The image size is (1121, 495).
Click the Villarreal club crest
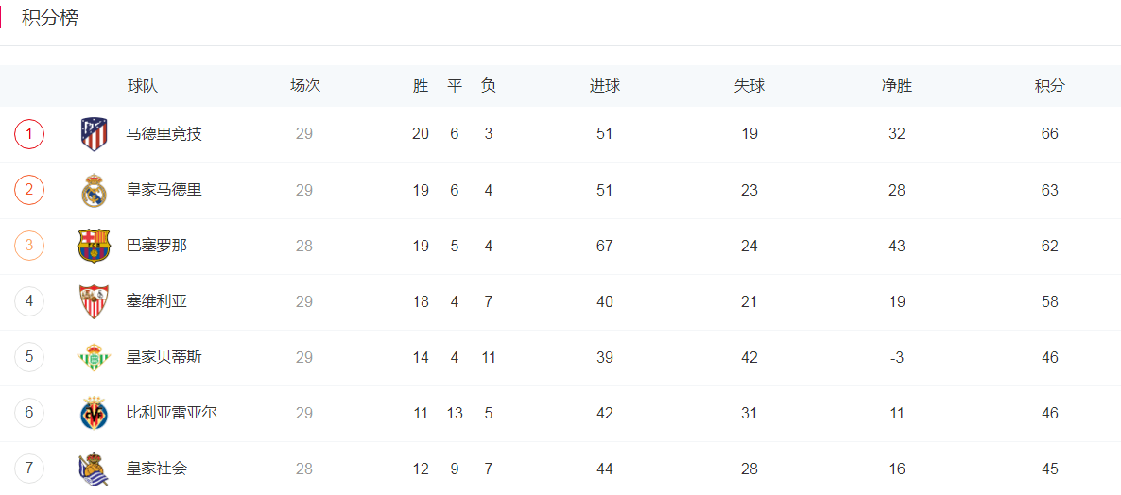[94, 413]
